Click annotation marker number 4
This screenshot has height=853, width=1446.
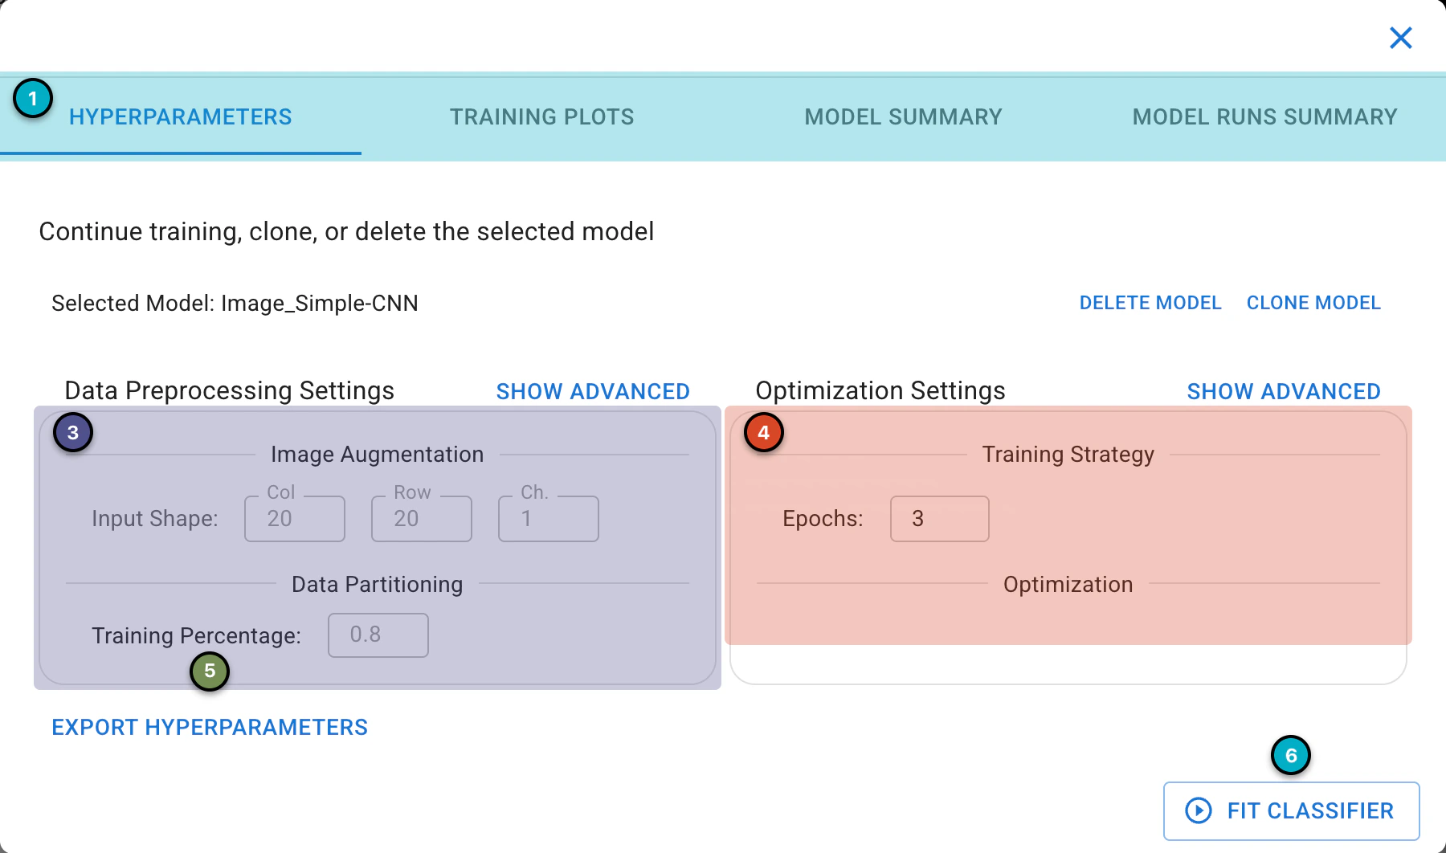pos(764,432)
